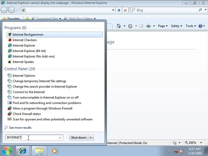Select Change temporary Internet file settings

[40, 81]
